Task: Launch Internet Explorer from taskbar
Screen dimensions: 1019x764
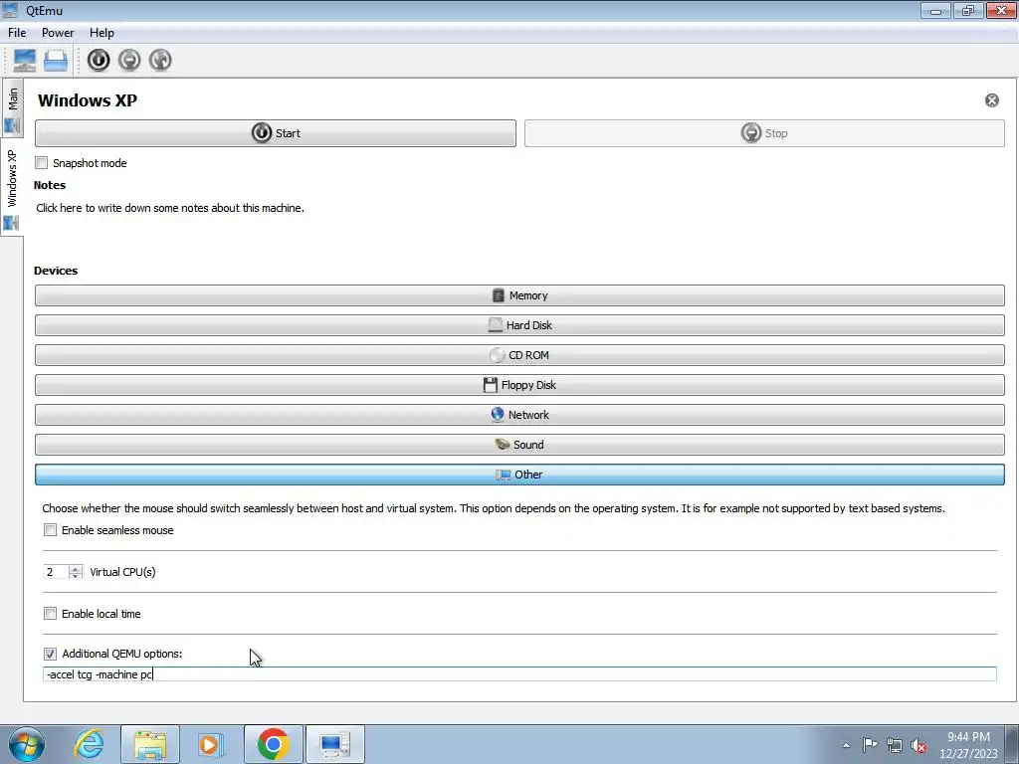Action: pyautogui.click(x=89, y=744)
